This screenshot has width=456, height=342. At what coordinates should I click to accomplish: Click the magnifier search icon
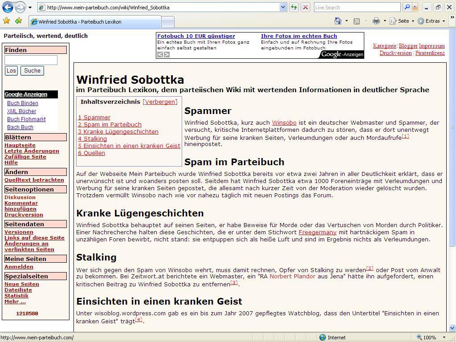click(x=407, y=8)
